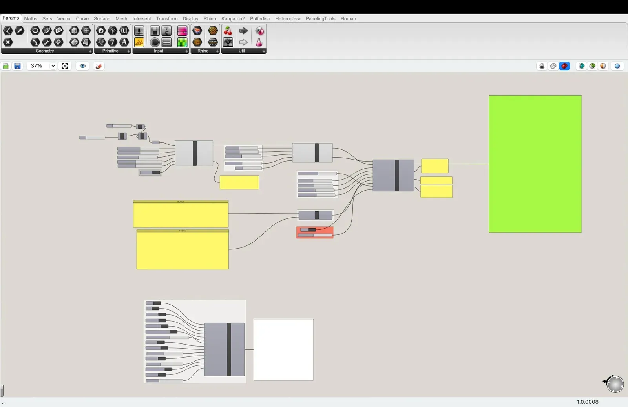Select the Text A primitive icon

click(124, 42)
